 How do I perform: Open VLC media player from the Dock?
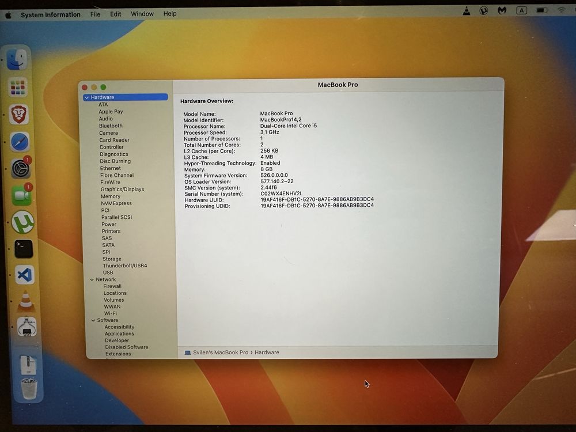pos(26,301)
